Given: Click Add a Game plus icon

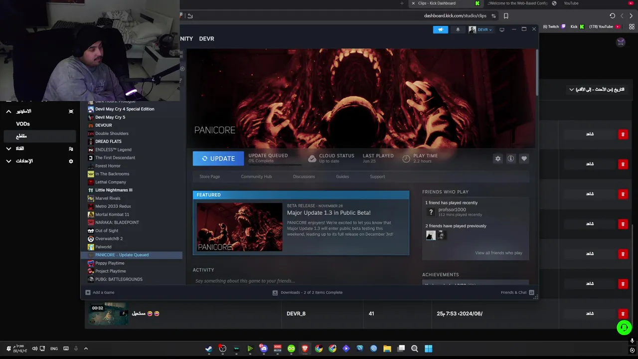Looking at the screenshot, I should pyautogui.click(x=88, y=292).
